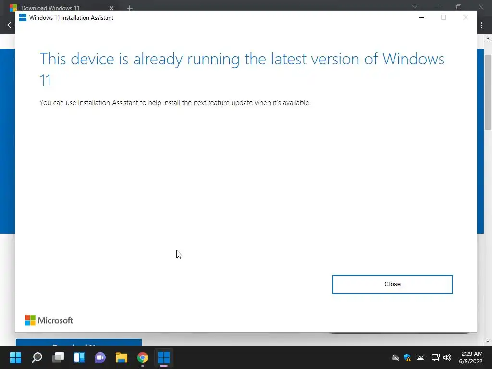Click the Close button in Installation Assistant
Image resolution: width=492 pixels, height=369 pixels.
392,284
